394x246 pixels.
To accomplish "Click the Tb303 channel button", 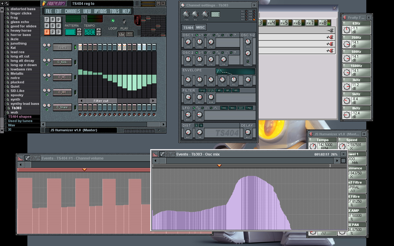I will 62,47.
